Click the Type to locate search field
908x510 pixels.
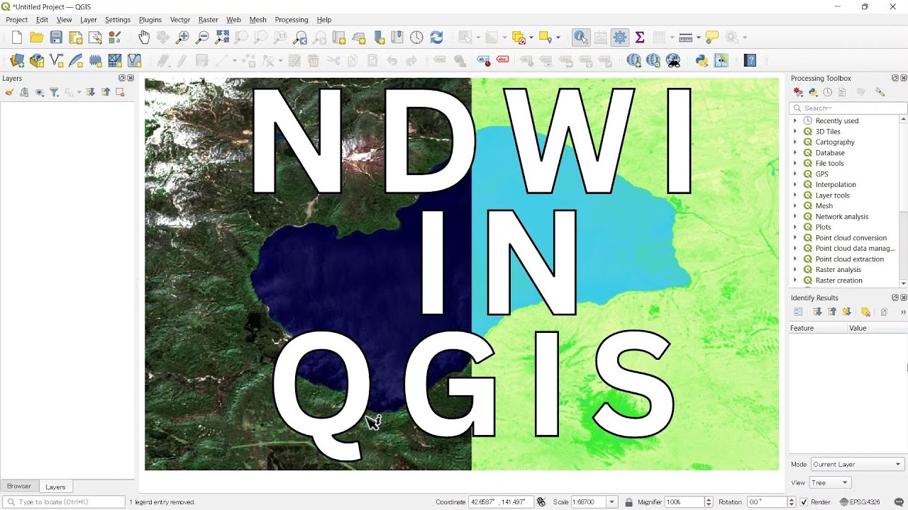pyautogui.click(x=64, y=502)
